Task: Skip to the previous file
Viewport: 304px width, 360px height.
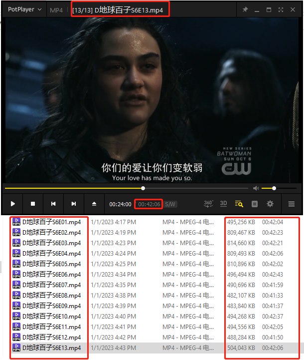Action: pyautogui.click(x=53, y=204)
